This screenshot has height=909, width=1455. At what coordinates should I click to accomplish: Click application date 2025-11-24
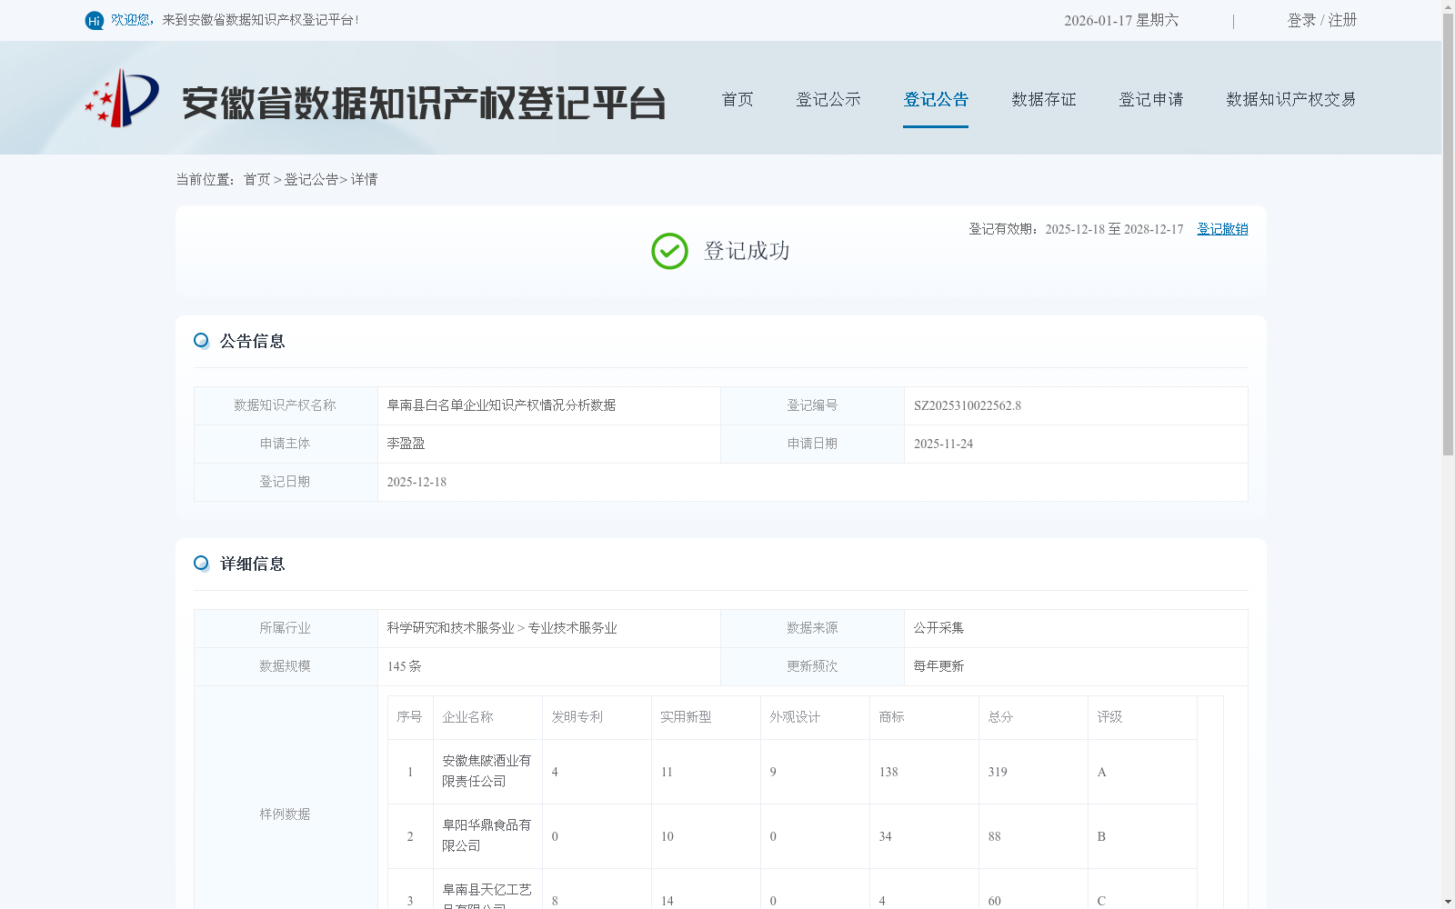click(943, 444)
